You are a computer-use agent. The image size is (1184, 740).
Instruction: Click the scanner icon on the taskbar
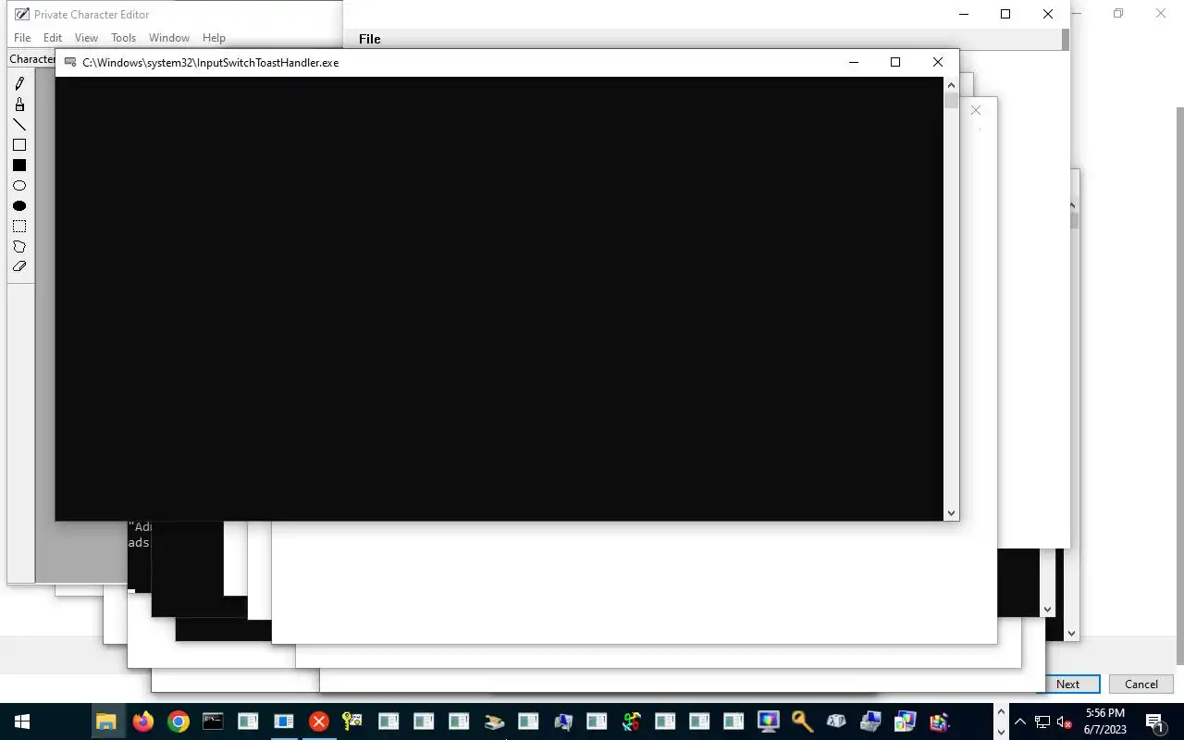coord(493,721)
